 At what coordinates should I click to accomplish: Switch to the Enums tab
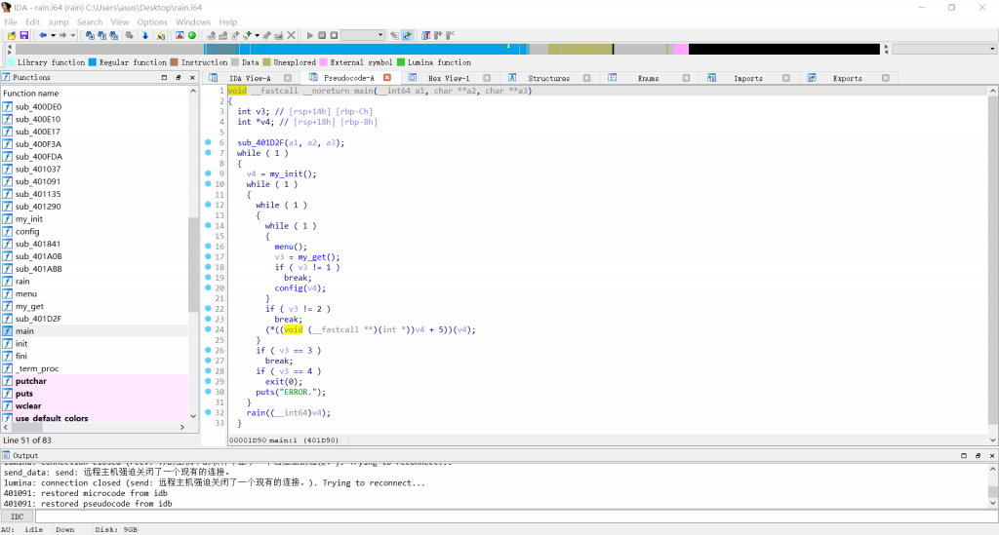coord(648,78)
